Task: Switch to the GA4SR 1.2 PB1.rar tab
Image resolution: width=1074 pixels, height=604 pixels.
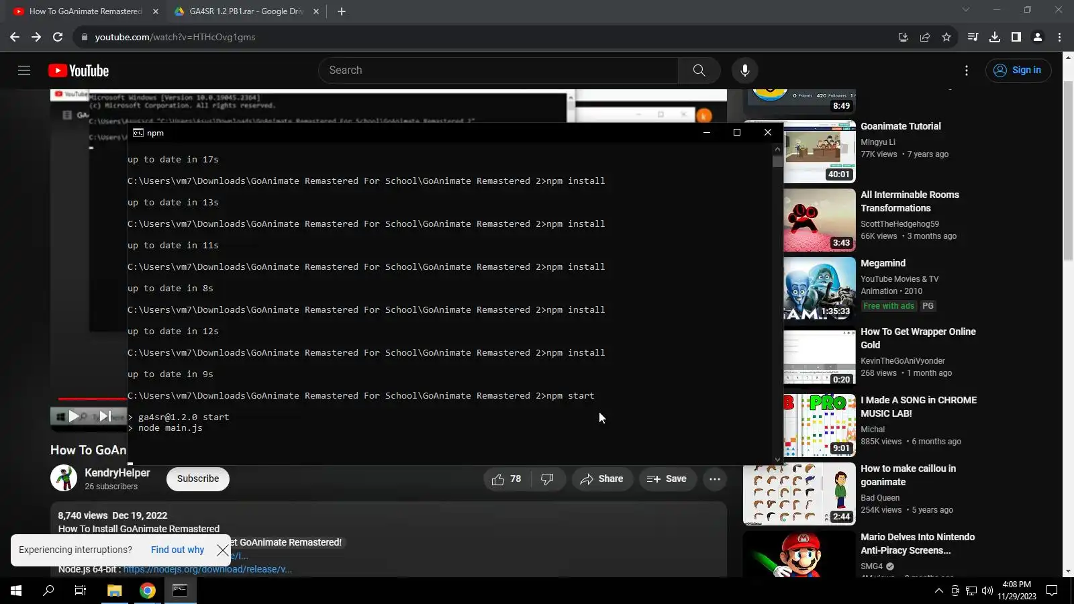Action: [x=246, y=11]
